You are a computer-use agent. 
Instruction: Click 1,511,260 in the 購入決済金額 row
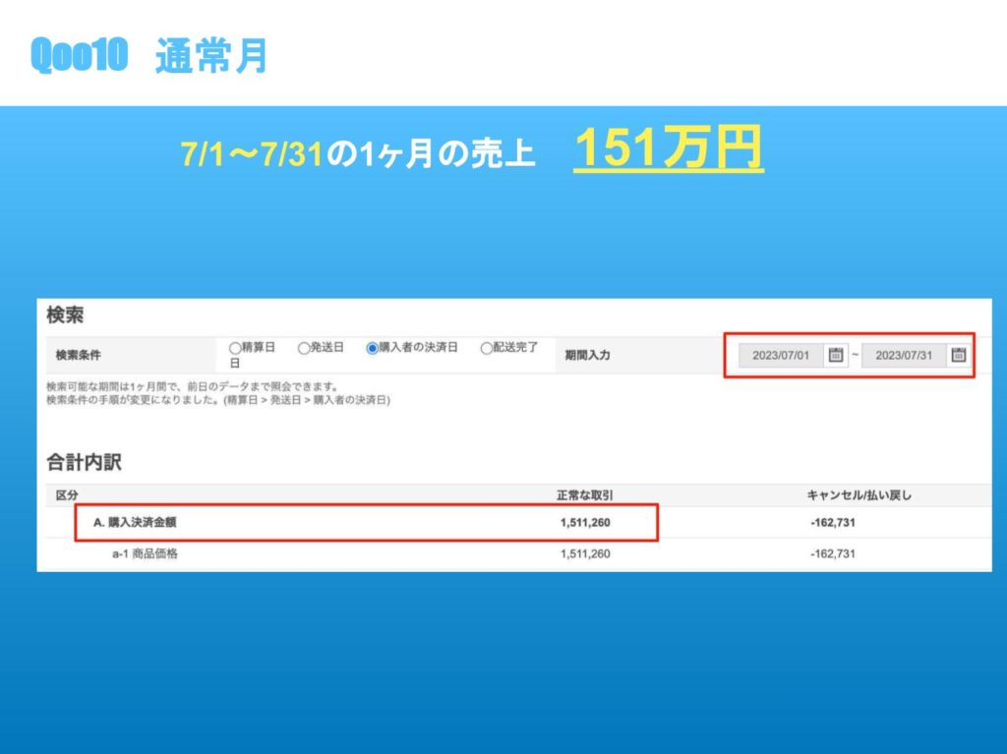pos(585,523)
